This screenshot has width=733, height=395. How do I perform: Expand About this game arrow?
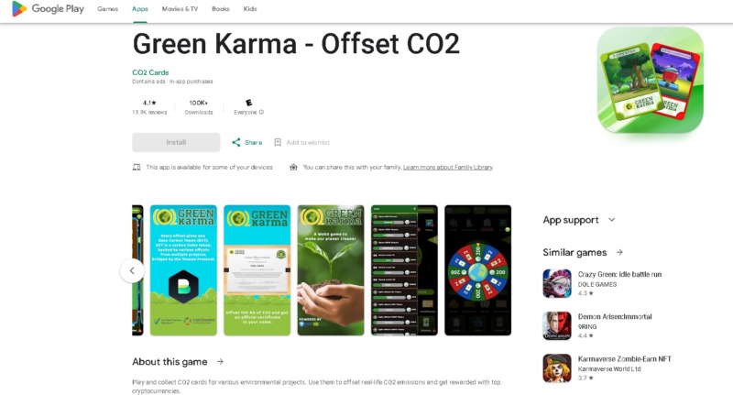coord(220,361)
